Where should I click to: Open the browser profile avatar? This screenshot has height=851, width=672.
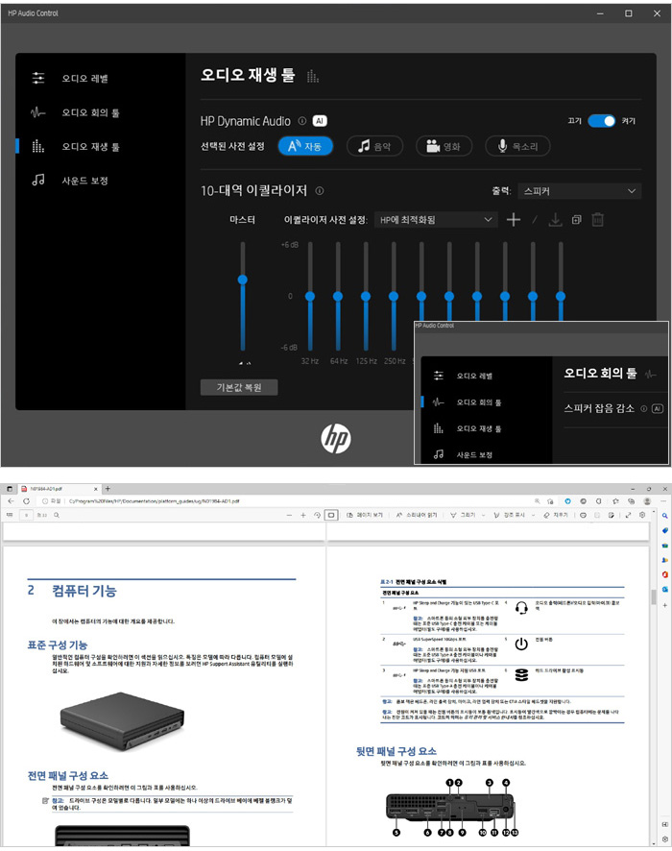tap(647, 501)
